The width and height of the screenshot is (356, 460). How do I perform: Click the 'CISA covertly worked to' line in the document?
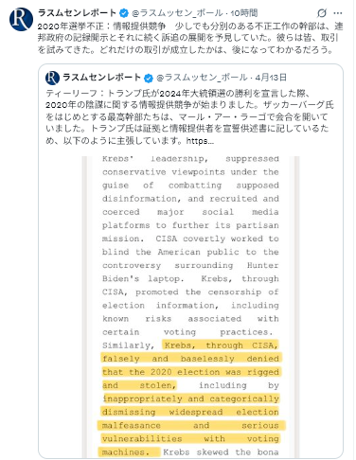(217, 239)
